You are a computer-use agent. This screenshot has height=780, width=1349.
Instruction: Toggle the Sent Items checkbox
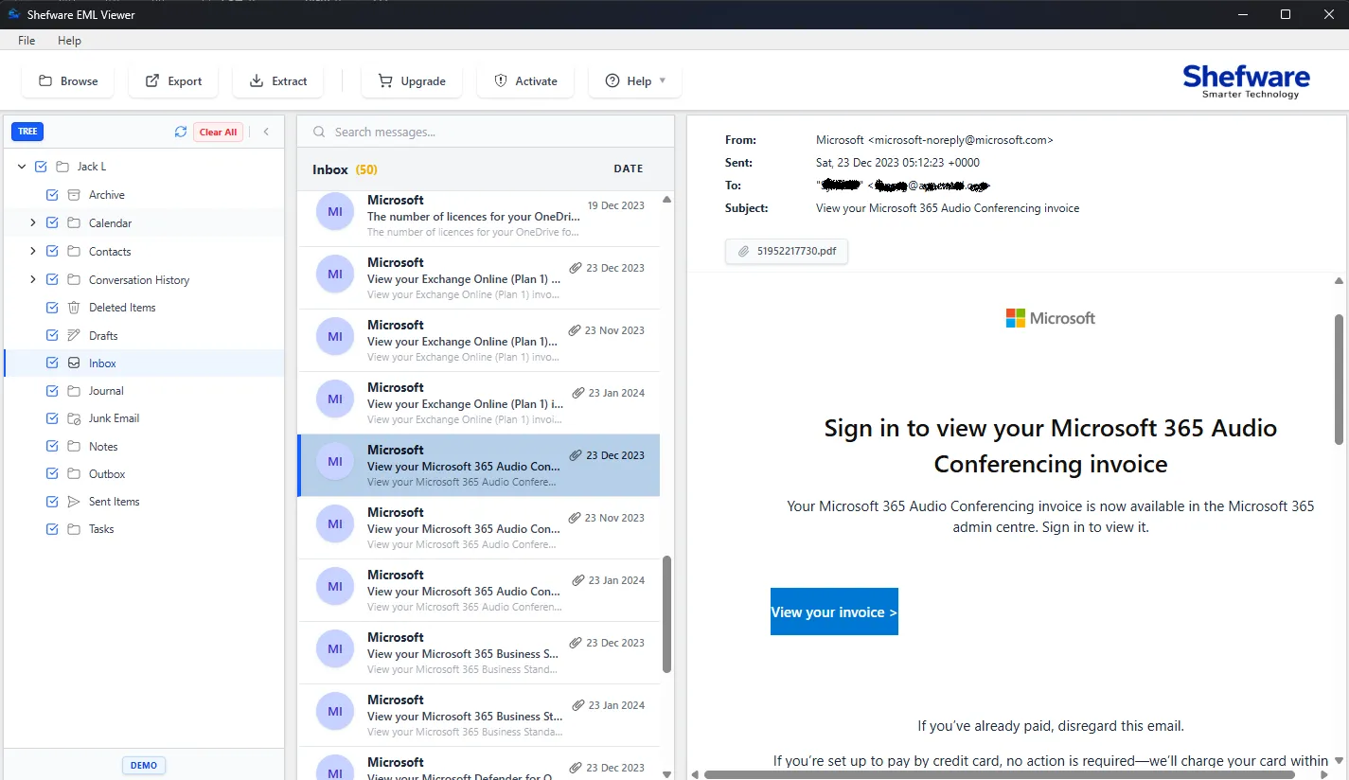[x=52, y=502]
